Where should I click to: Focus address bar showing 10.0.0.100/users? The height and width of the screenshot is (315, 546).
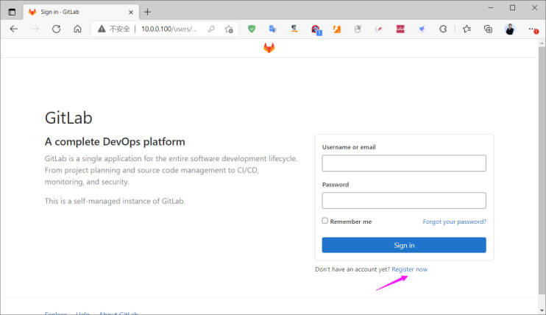click(x=169, y=29)
